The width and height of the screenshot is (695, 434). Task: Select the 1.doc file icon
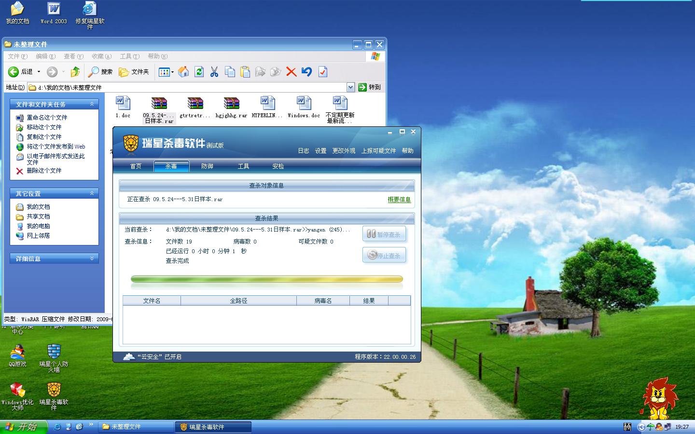(x=123, y=103)
